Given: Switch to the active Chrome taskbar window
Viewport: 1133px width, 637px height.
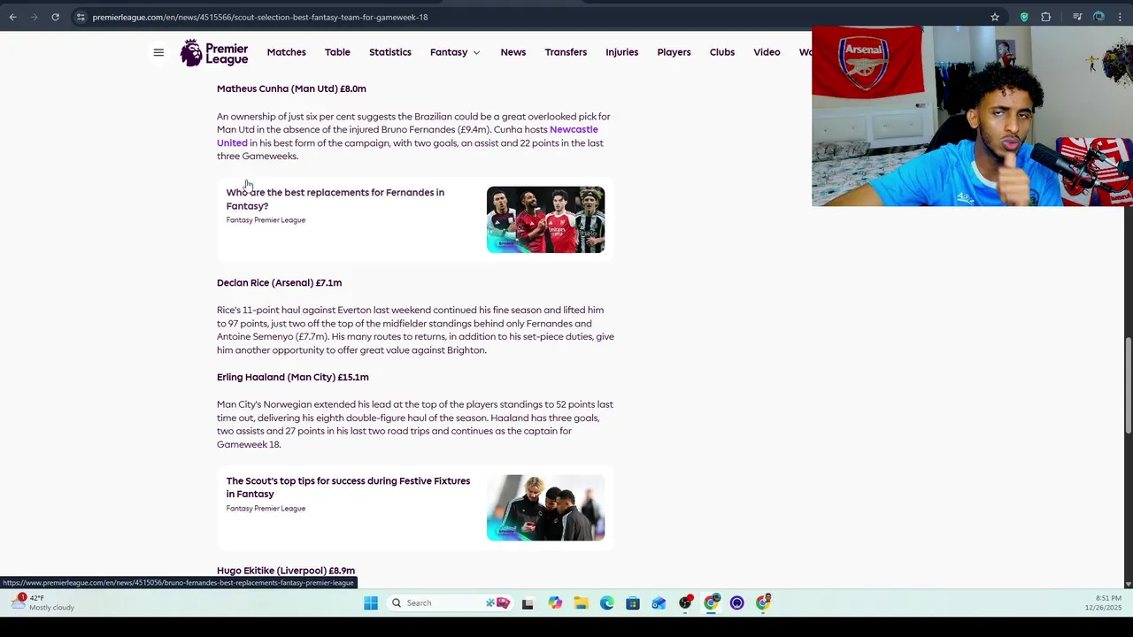Looking at the screenshot, I should pyautogui.click(x=712, y=603).
